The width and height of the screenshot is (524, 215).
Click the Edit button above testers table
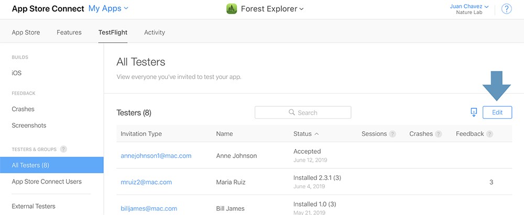pyautogui.click(x=497, y=112)
